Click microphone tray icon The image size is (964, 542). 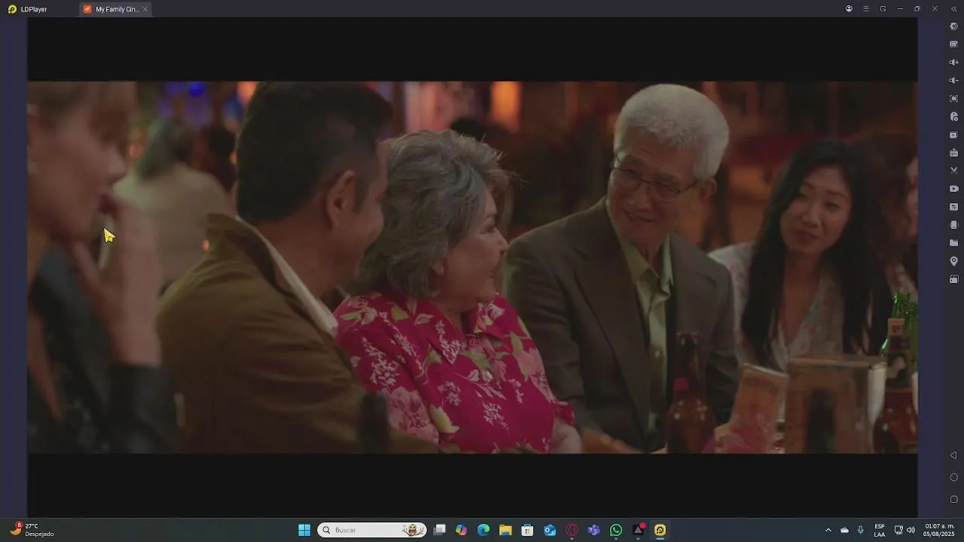pos(860,530)
